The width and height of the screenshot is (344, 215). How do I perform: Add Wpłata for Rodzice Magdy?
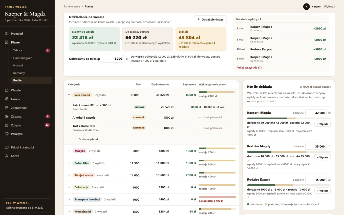pos(322,157)
